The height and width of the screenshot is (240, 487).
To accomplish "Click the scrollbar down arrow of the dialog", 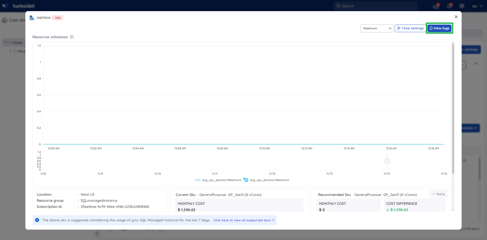I will tap(453, 210).
